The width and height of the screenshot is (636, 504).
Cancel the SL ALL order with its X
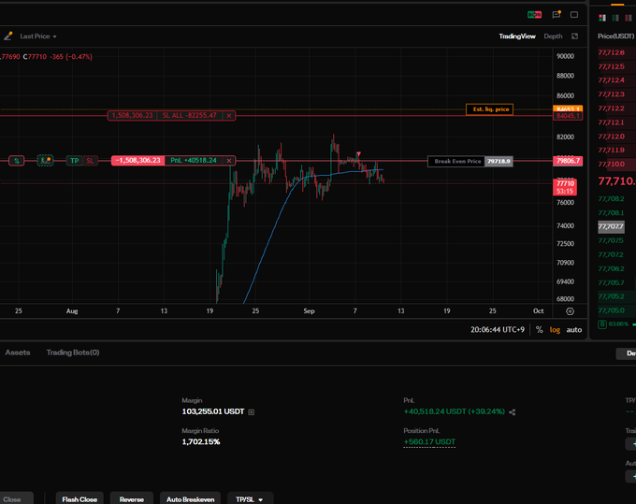point(229,116)
